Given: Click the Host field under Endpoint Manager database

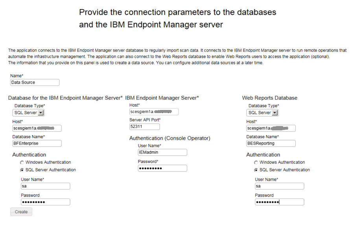Looking at the screenshot, I should pos(37,128).
